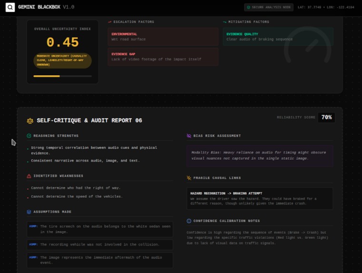Screen dimensions: 362x273
Task: Click the ASSUMPTIONS MADE section header
Action: point(52,212)
